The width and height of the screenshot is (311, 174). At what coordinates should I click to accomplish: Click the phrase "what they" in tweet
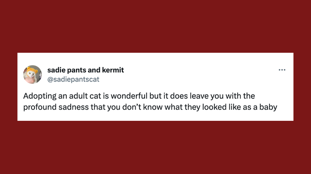pos(182,107)
